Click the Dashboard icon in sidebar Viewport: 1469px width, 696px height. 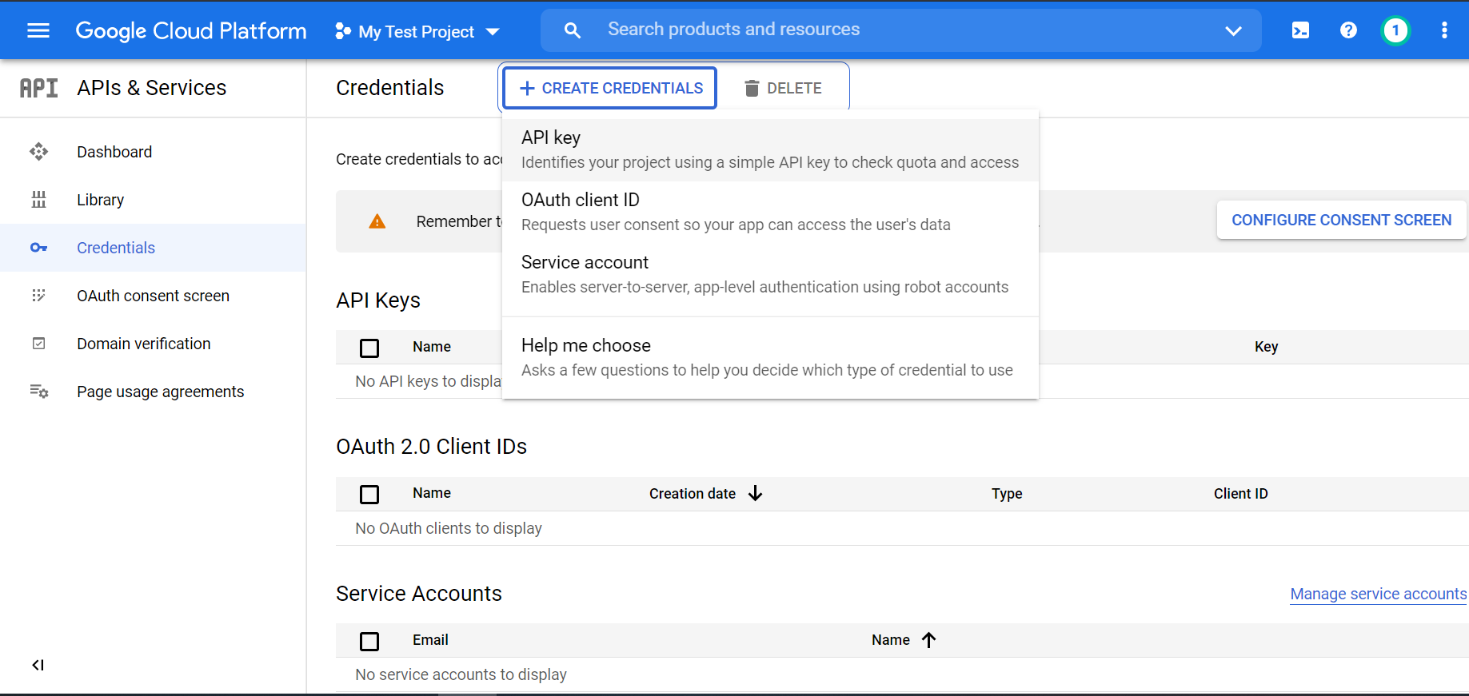[x=38, y=152]
